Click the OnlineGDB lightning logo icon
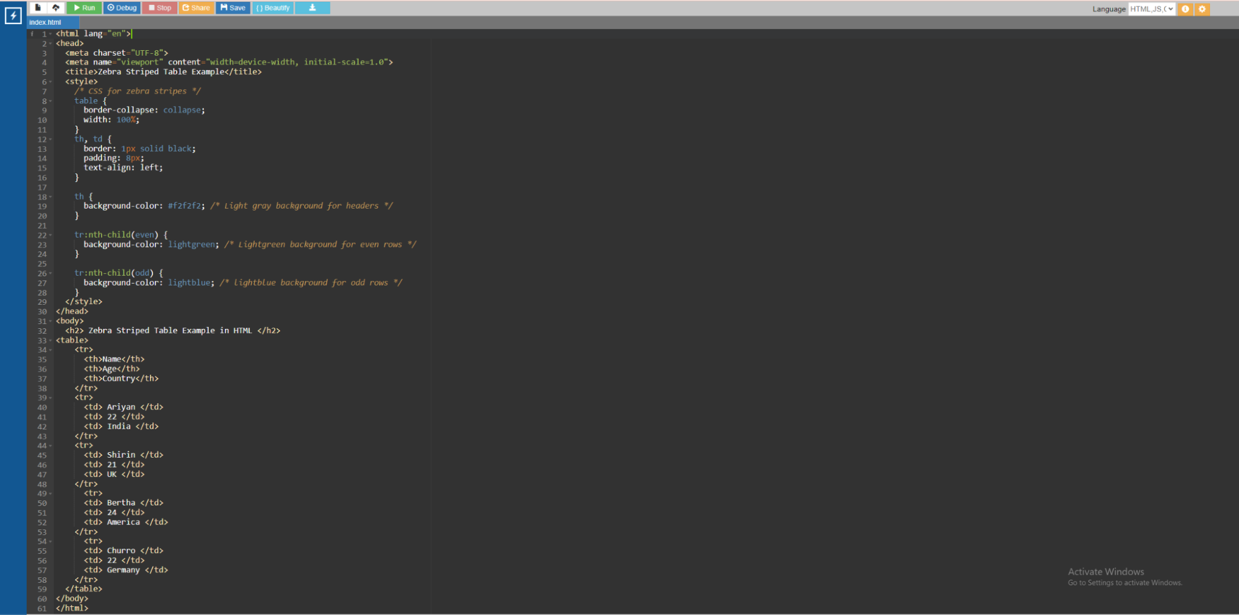 coord(13,15)
